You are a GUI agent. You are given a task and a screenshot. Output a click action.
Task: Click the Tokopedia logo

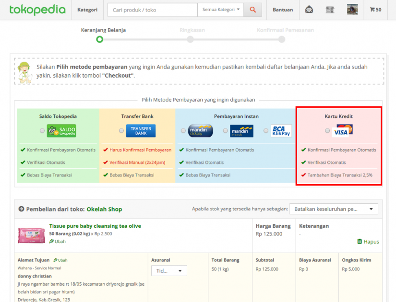(x=37, y=10)
